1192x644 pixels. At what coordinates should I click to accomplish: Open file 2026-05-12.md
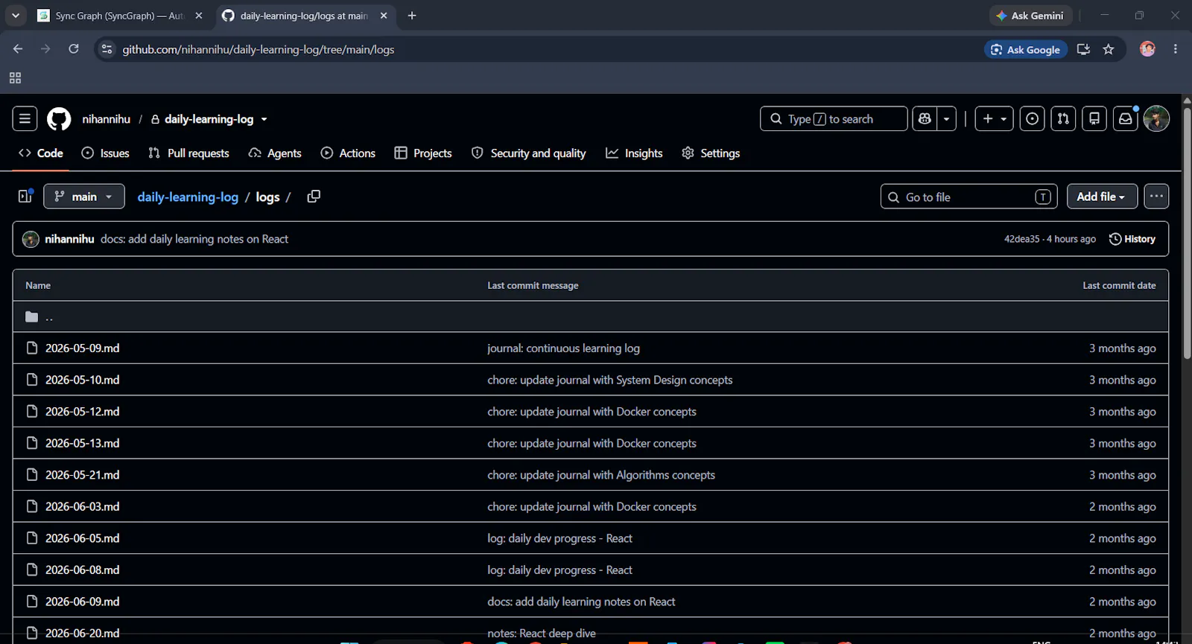(x=82, y=412)
